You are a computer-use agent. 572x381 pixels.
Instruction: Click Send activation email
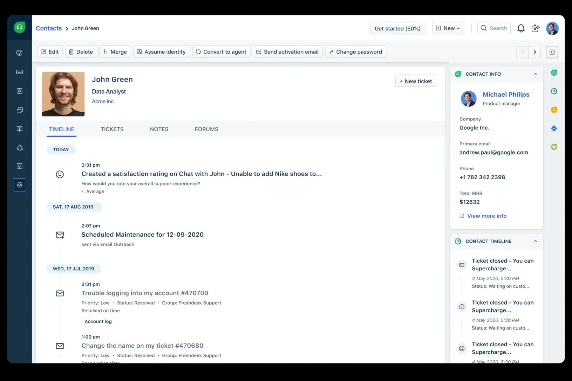coord(287,52)
